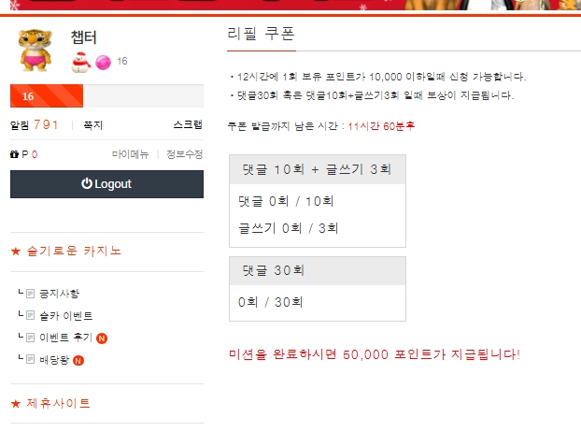Click the N badge next to 배당왕
The image size is (581, 432).
tap(78, 360)
